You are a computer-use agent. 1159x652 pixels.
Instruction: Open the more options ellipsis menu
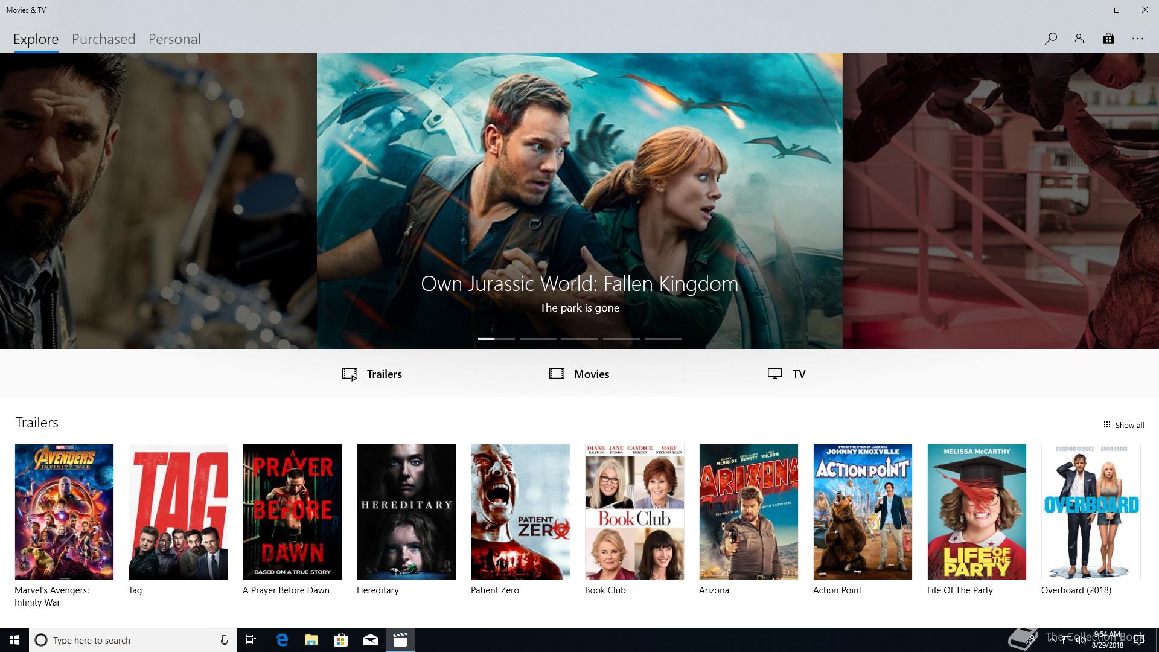(1138, 39)
